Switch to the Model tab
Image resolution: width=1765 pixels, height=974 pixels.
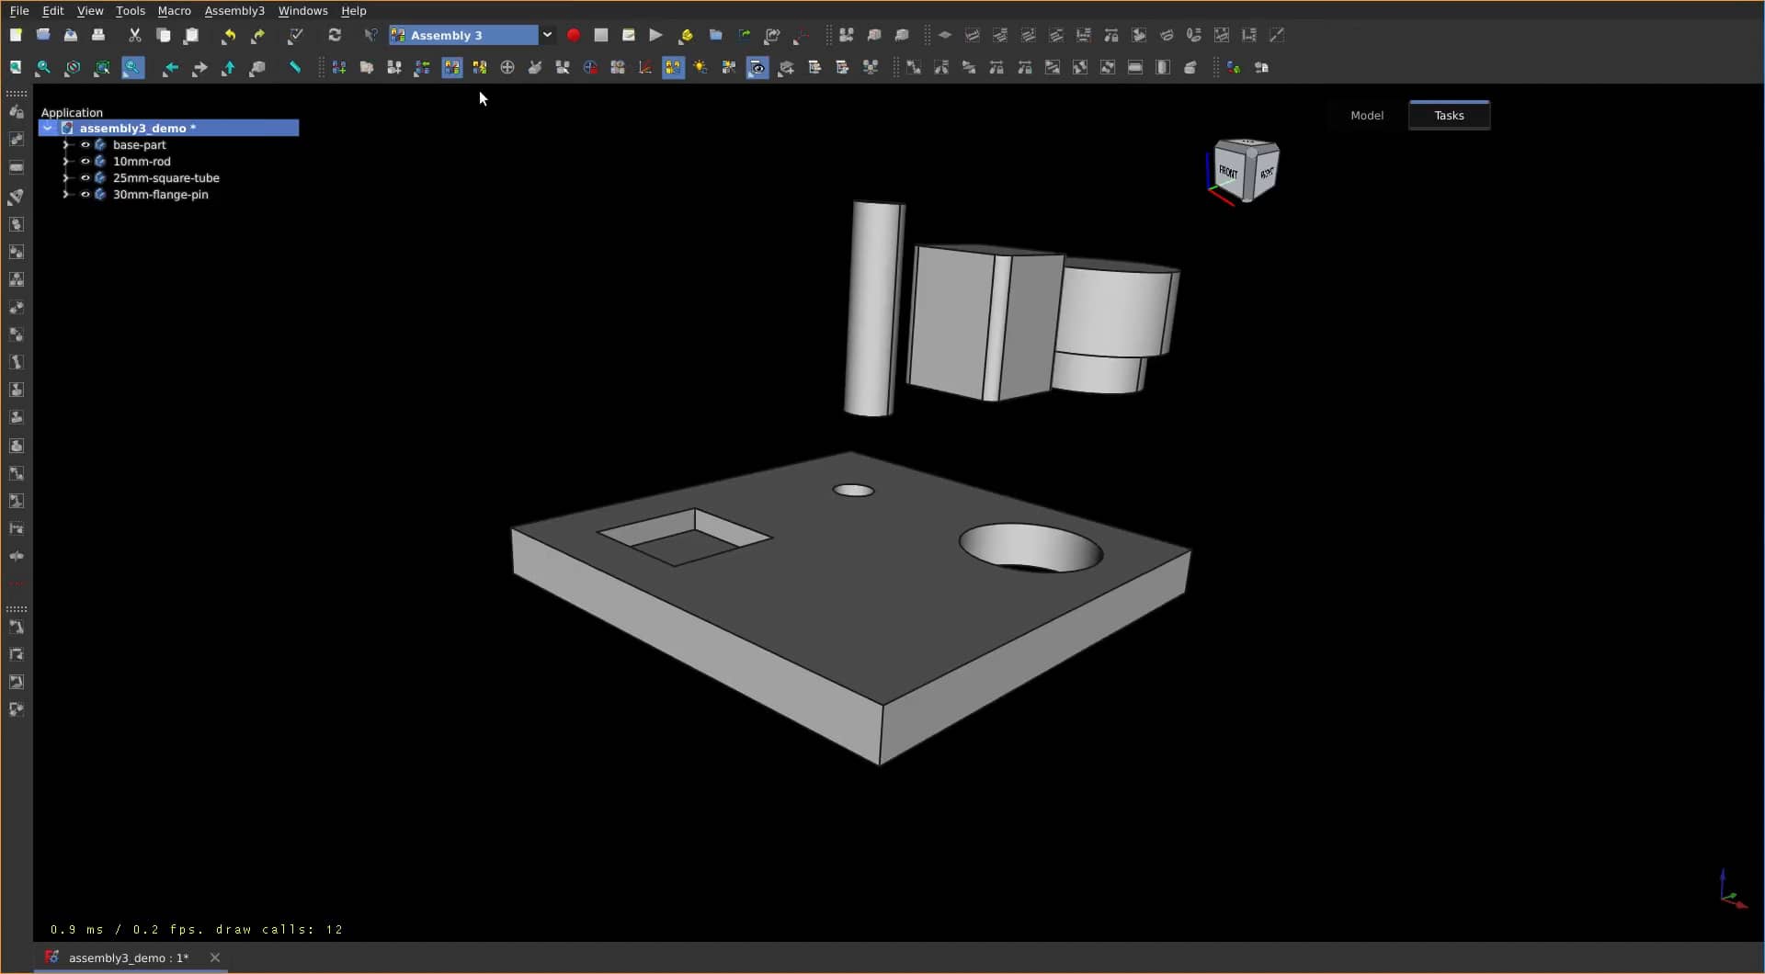click(1366, 114)
